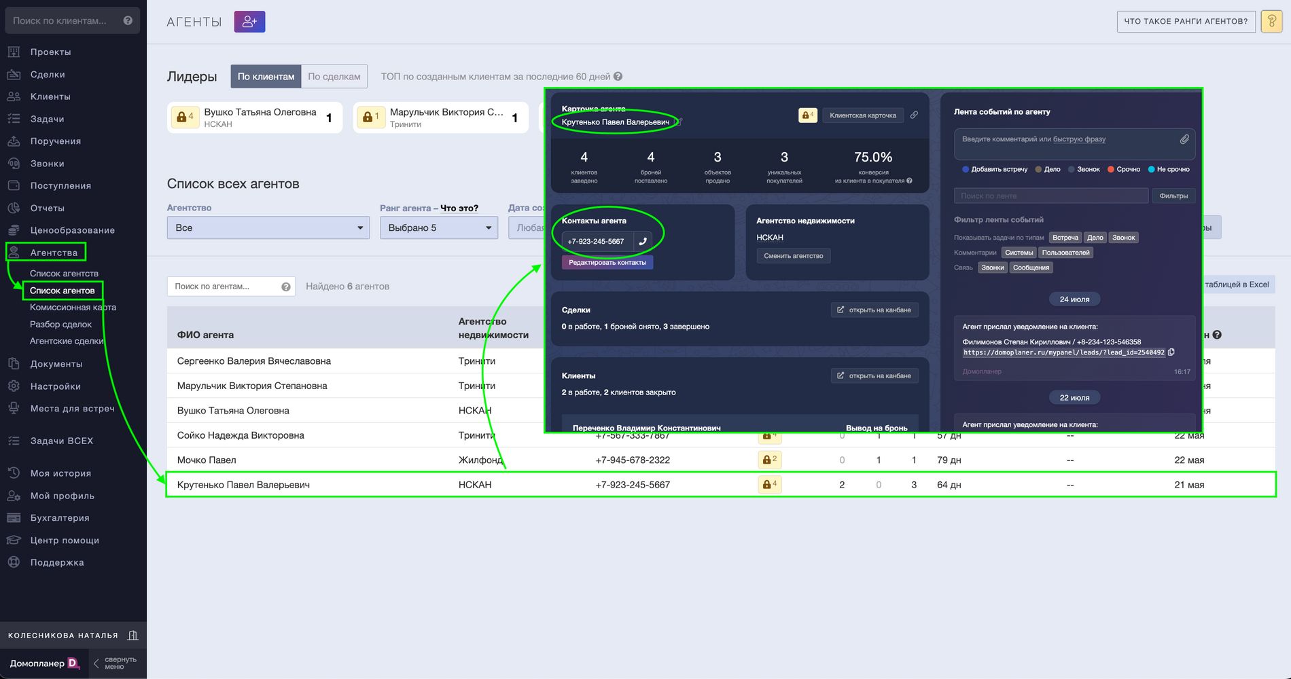Viewport: 1291px width, 679px height.
Task: Open the yellow question mark help button
Action: pos(1271,22)
